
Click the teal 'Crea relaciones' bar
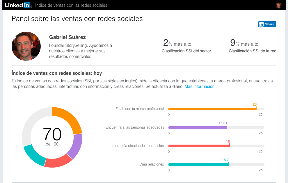click(198, 164)
